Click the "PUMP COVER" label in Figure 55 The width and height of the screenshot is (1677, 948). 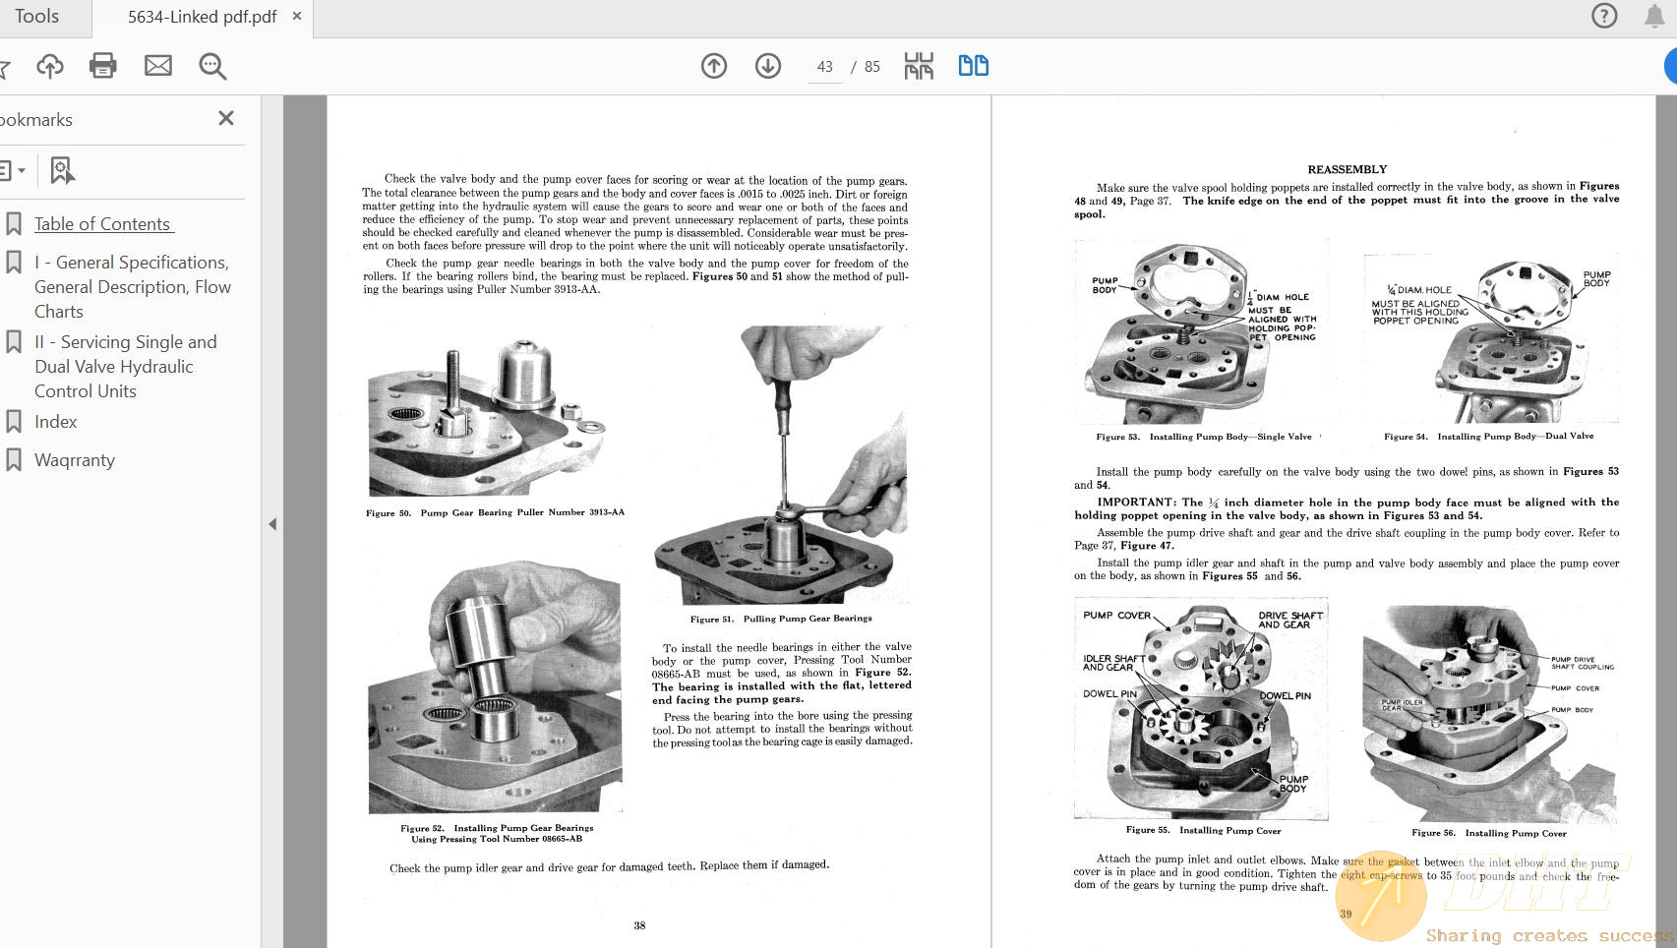tap(1116, 616)
